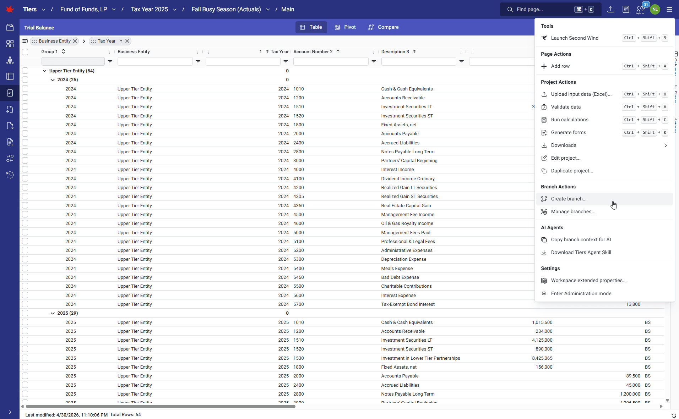The height and width of the screenshot is (419, 679).
Task: Click the upload icon in top bar
Action: click(610, 10)
